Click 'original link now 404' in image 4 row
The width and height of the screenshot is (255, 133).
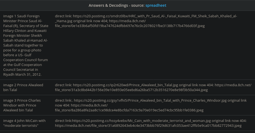click(x=231, y=121)
